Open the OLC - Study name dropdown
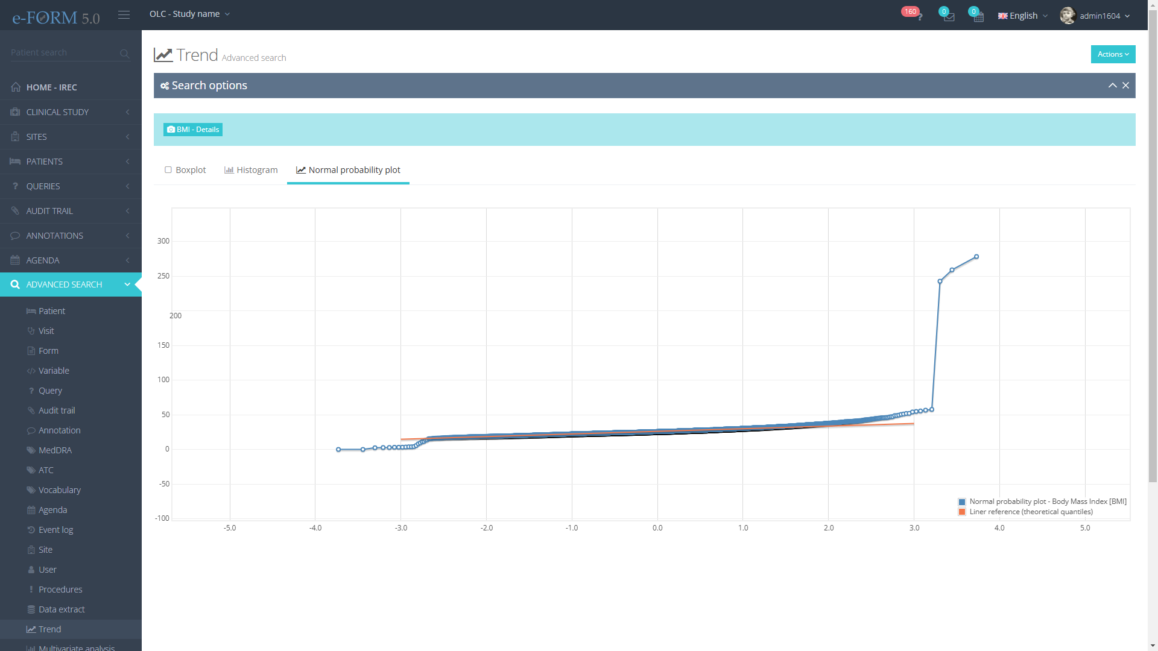The height and width of the screenshot is (651, 1158). (189, 14)
